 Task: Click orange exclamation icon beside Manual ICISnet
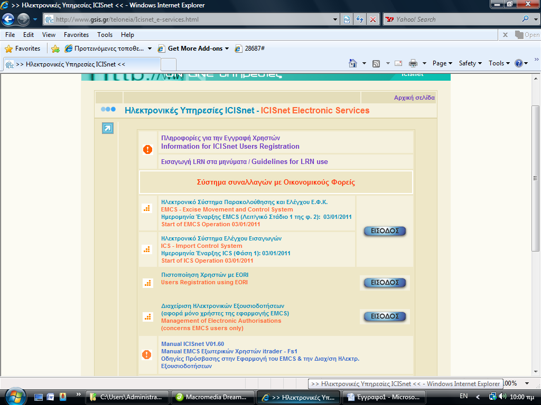point(147,354)
